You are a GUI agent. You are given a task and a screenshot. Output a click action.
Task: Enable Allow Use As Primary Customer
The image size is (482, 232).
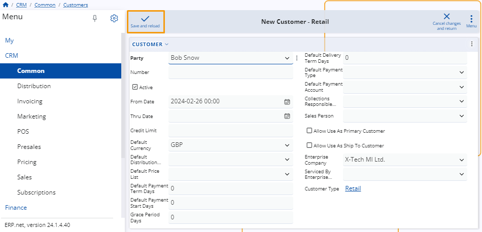[x=309, y=131]
